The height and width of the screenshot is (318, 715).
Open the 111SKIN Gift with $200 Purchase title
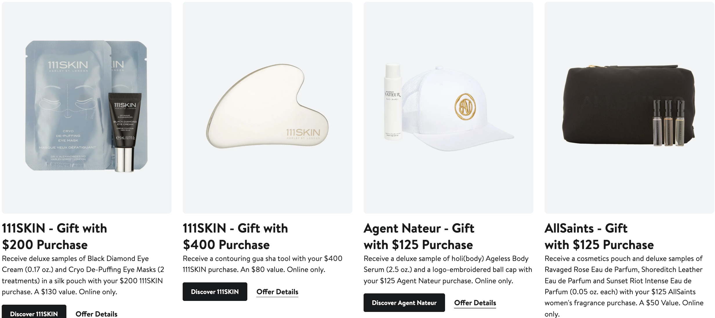point(55,236)
